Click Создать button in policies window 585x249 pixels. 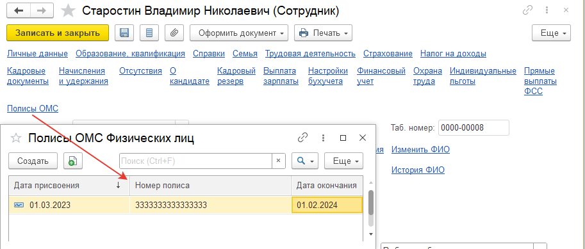click(x=33, y=161)
